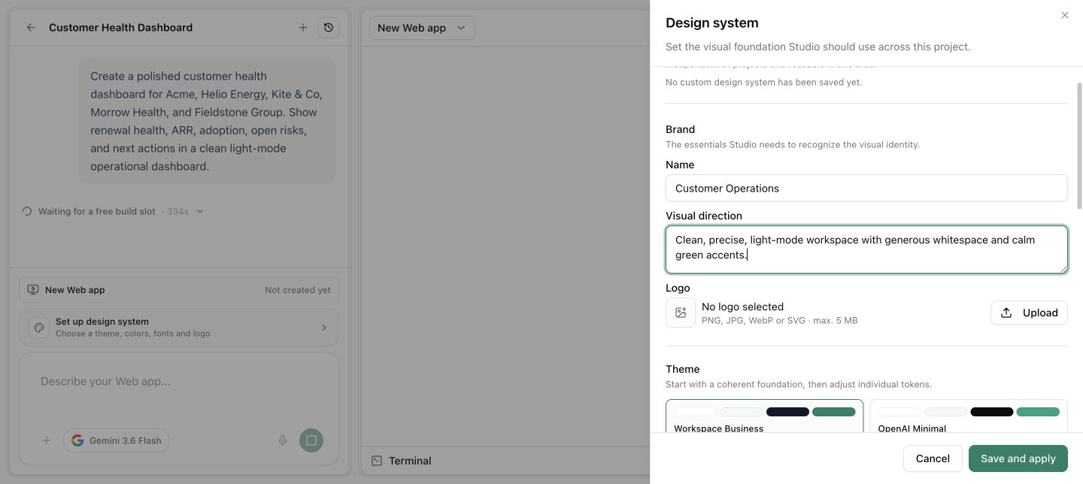Click the user prompt message bubble

[207, 121]
